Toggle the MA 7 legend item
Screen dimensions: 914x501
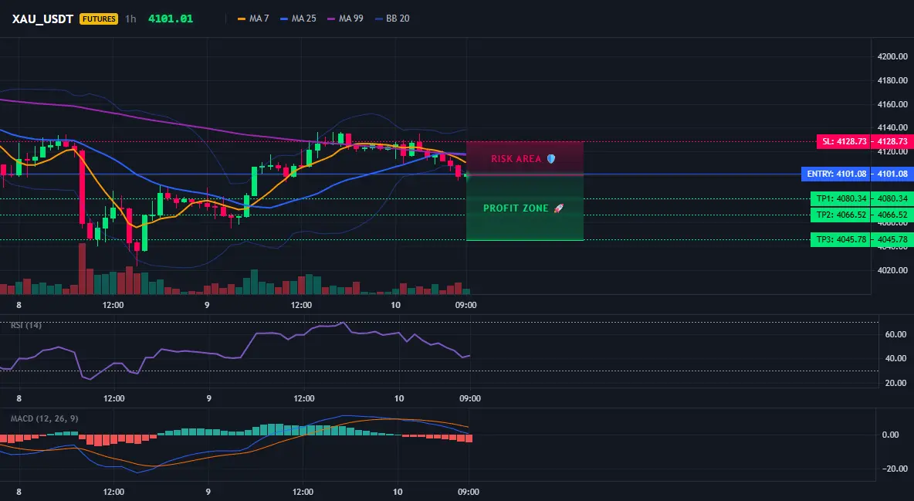253,19
